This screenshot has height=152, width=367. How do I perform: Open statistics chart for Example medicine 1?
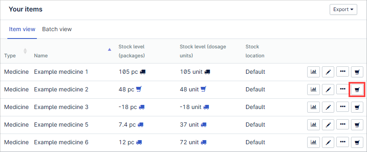tap(313, 72)
